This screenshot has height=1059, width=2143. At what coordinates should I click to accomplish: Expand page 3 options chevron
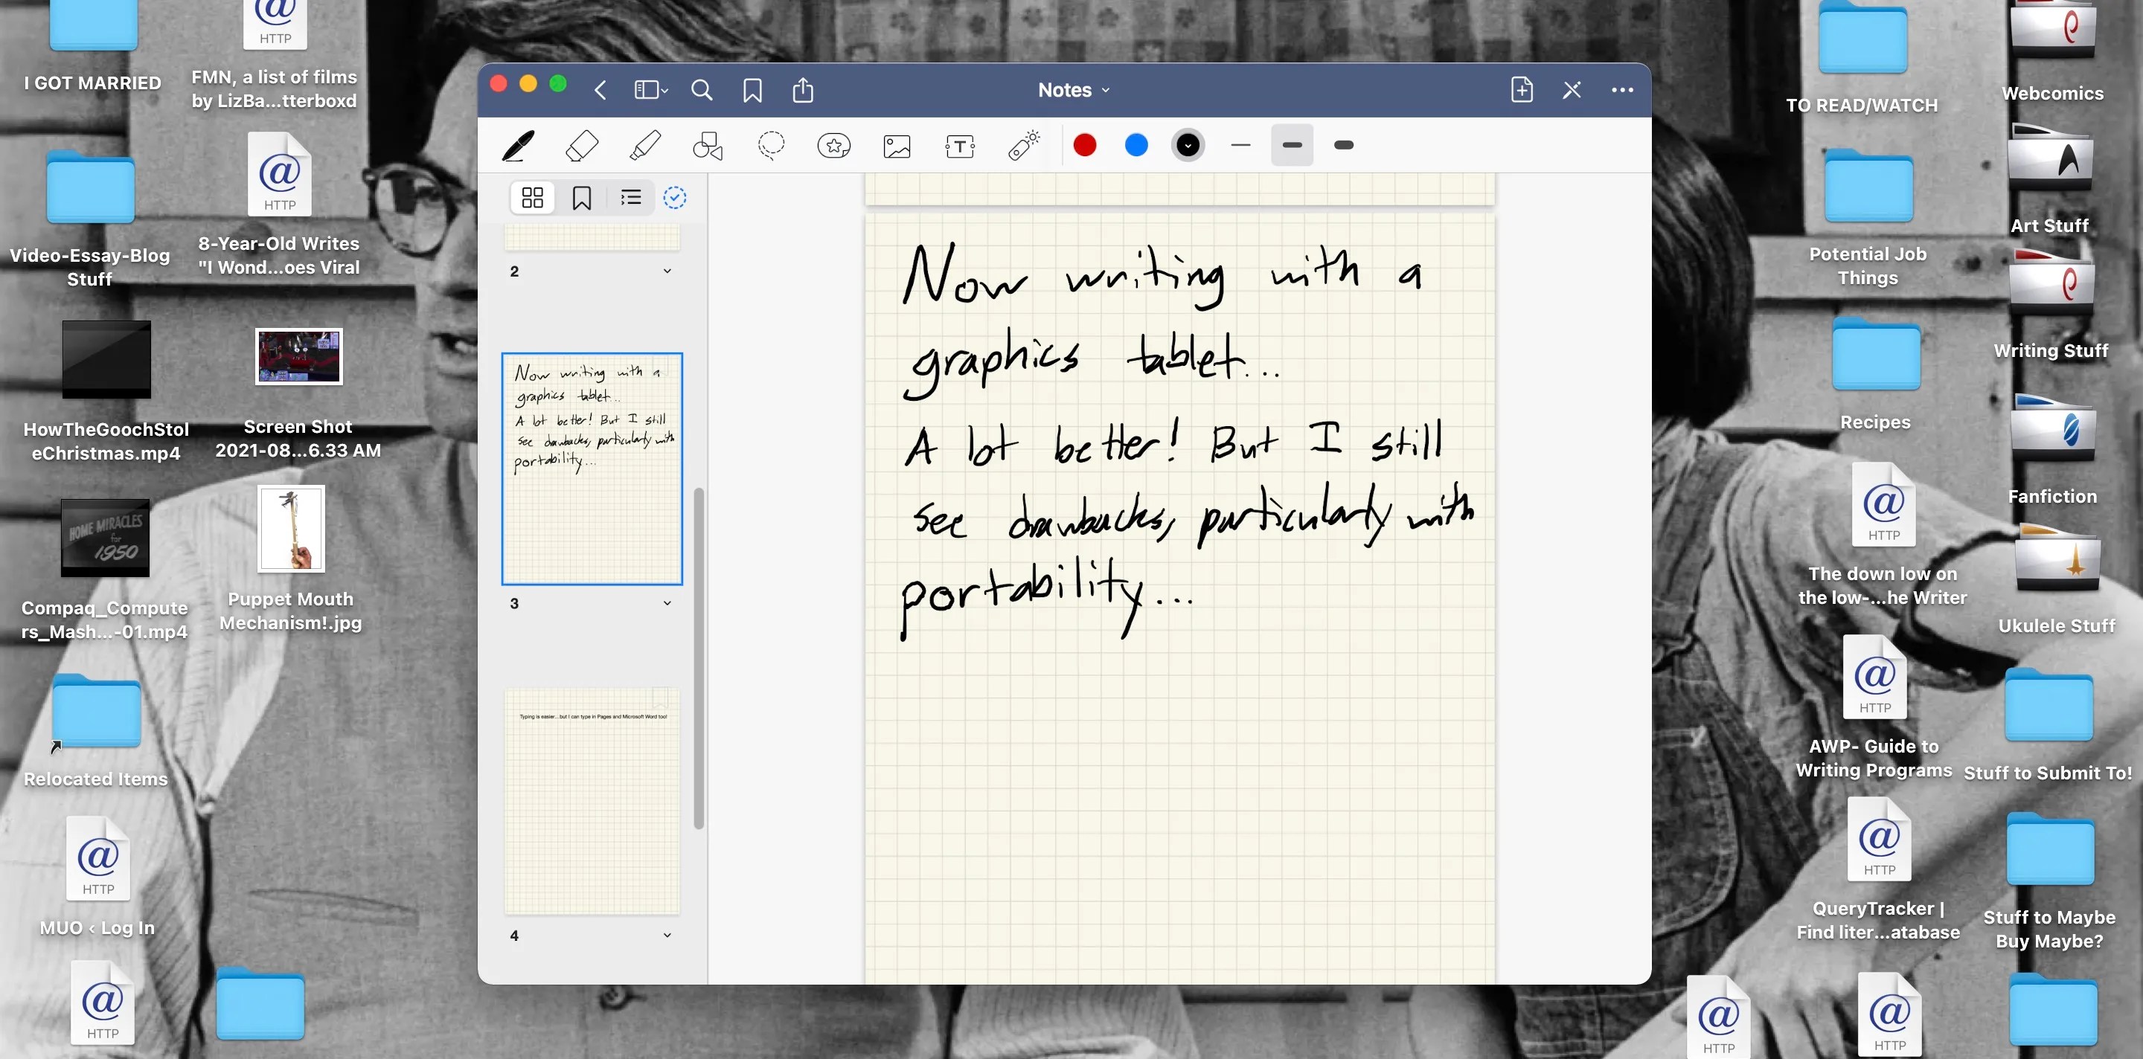[667, 602]
